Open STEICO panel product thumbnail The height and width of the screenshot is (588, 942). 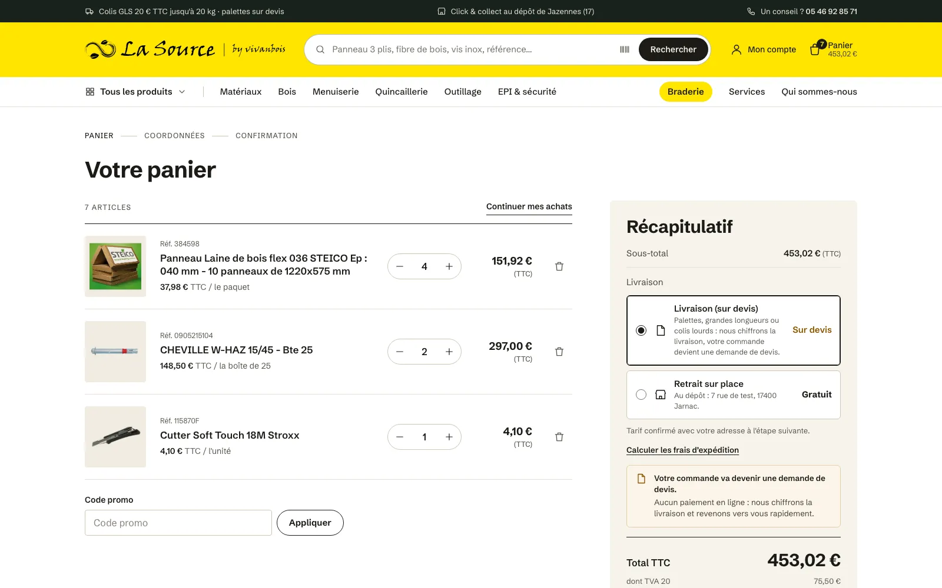click(x=115, y=266)
